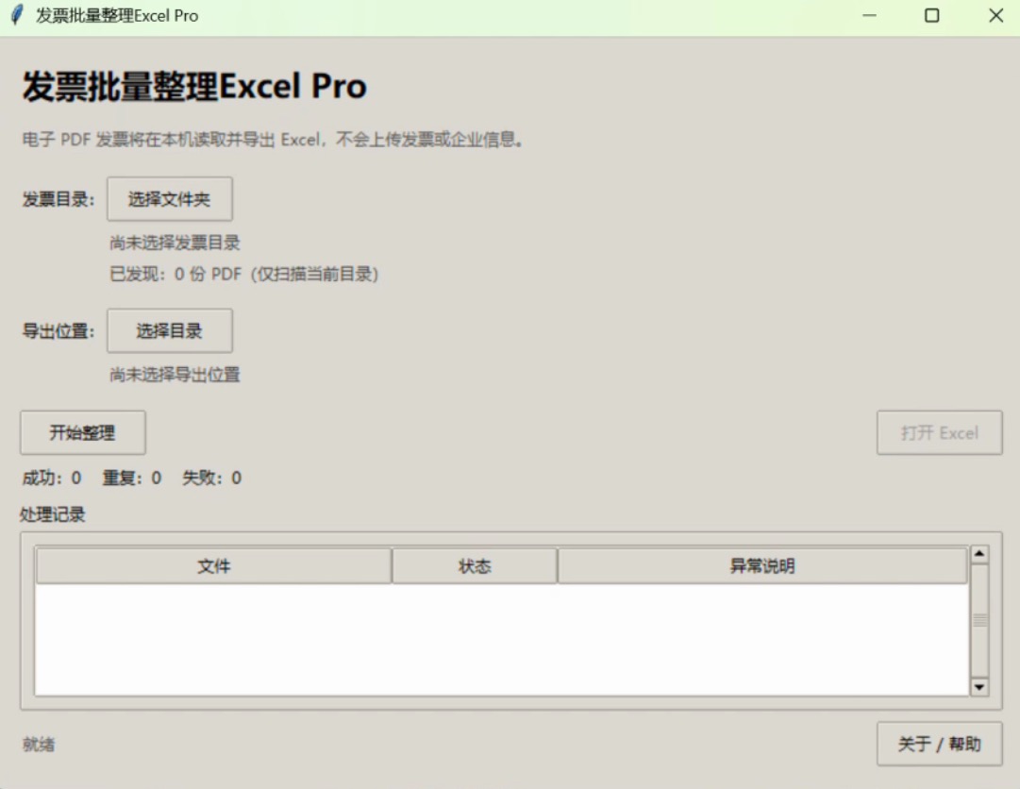Click the 就绪 status bar text
The height and width of the screenshot is (789, 1020).
(39, 744)
